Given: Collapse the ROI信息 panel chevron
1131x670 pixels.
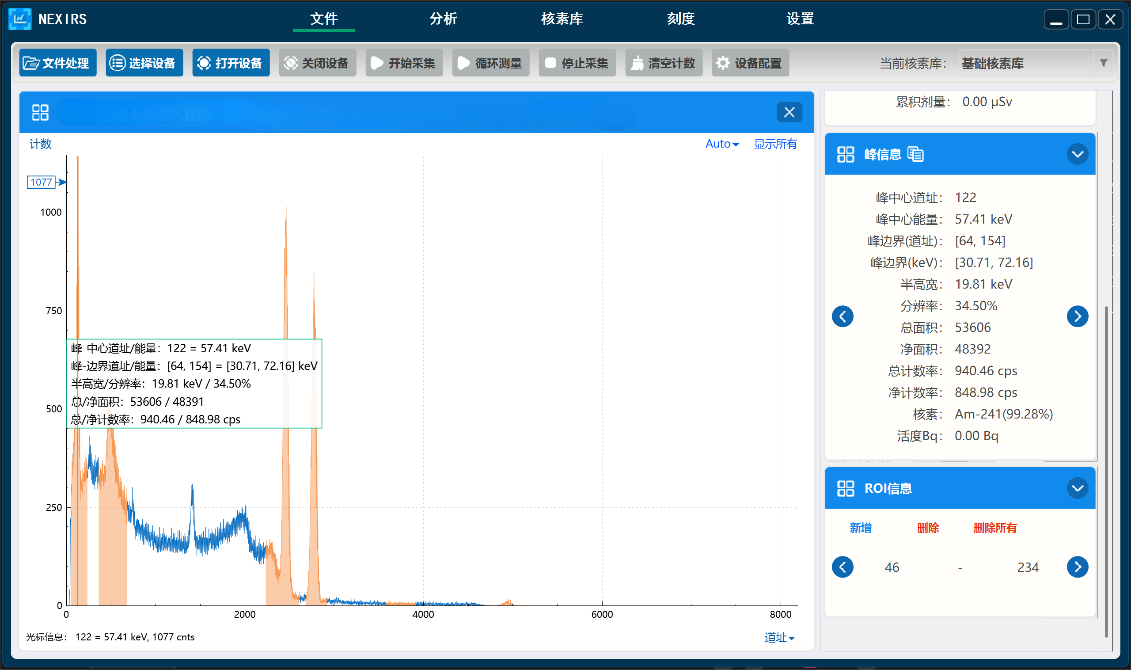Looking at the screenshot, I should [1077, 488].
